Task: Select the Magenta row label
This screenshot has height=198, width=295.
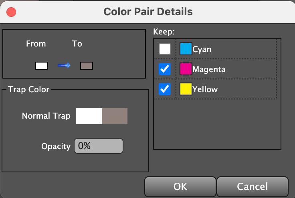Action: (209, 69)
